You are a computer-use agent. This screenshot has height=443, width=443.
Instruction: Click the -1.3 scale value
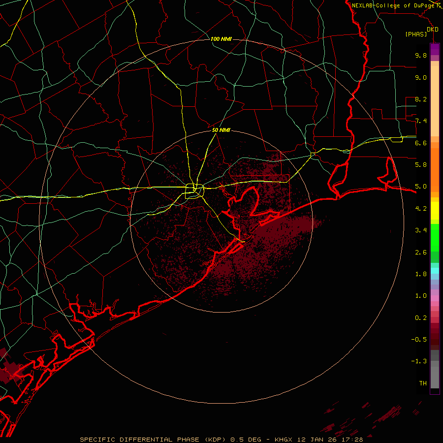419,361
